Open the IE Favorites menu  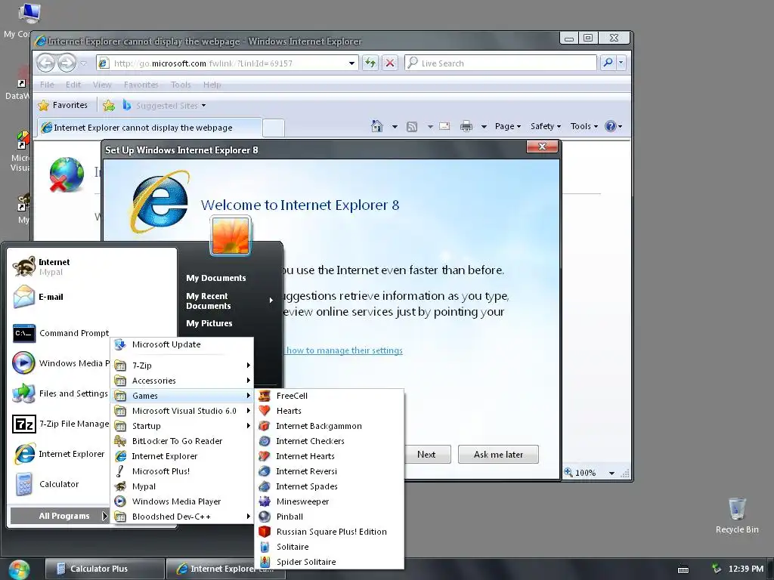coord(141,85)
